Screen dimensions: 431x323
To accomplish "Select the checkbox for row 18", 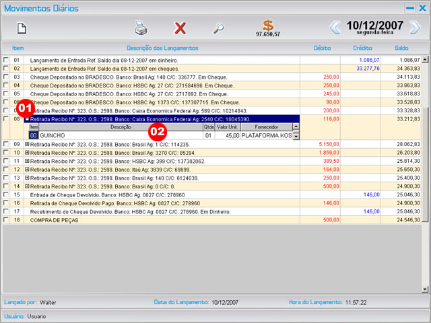I will [6, 220].
